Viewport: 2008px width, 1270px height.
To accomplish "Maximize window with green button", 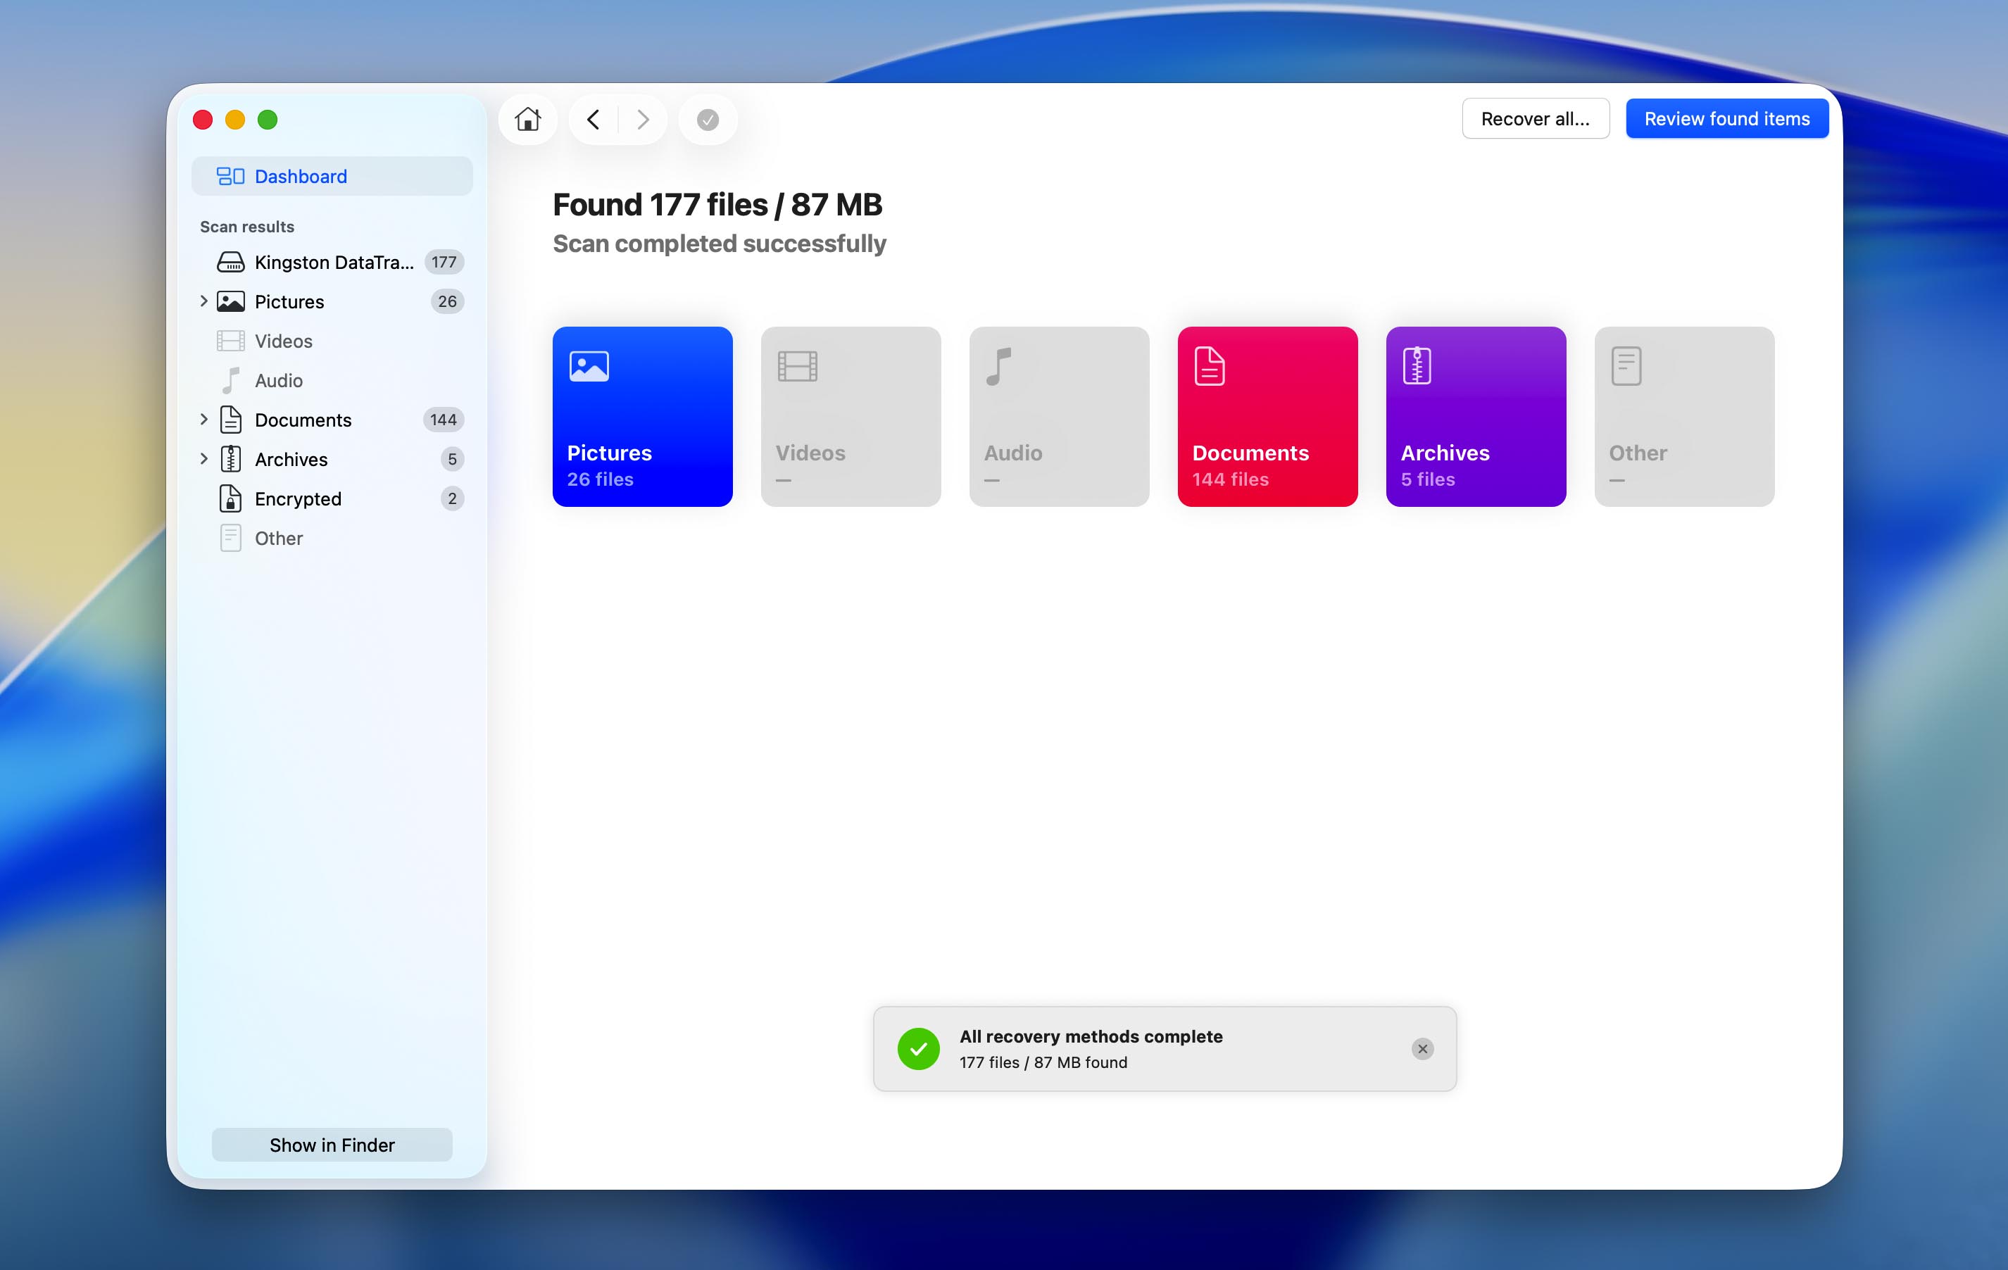I will (268, 119).
